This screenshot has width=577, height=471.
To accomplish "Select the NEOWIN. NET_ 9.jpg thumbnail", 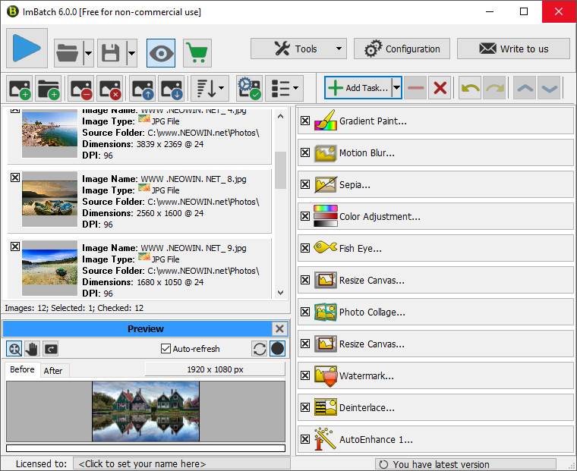I will (x=49, y=268).
